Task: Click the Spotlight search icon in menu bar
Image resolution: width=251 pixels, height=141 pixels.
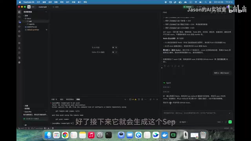Action: tap(206, 2)
